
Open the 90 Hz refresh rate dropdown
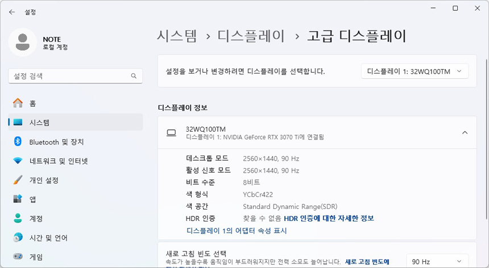437,261
